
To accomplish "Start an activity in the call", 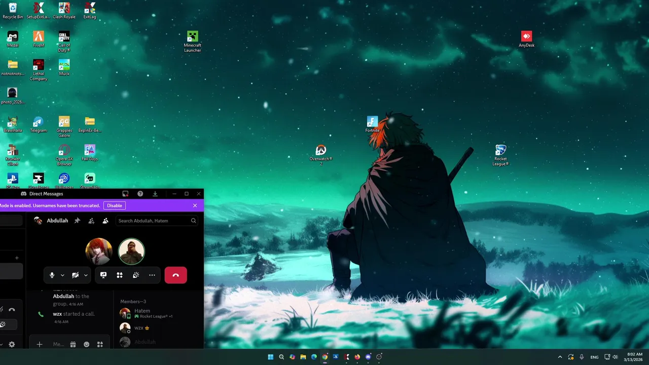I will pyautogui.click(x=120, y=275).
